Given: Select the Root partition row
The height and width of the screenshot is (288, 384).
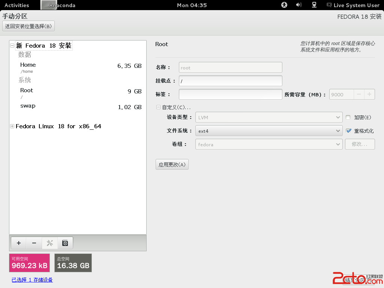Looking at the screenshot, I should point(78,93).
